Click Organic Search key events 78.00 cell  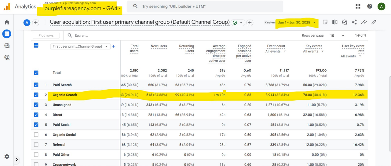tap(314, 95)
